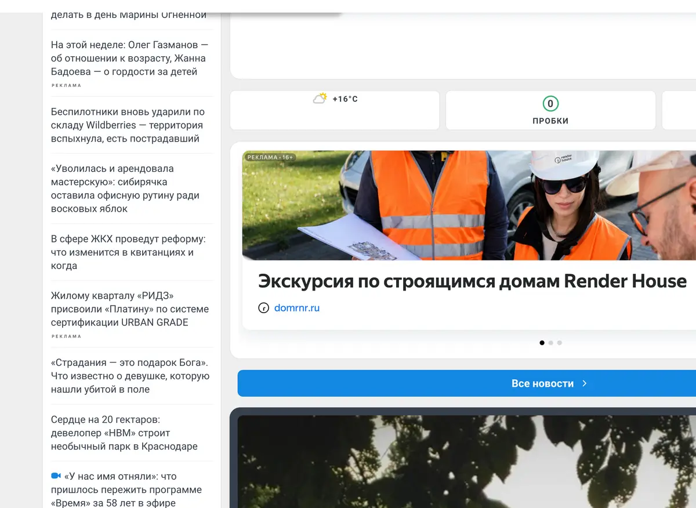
Task: Click the video camera icon beside «У нас имя отняли»
Action: (x=56, y=476)
